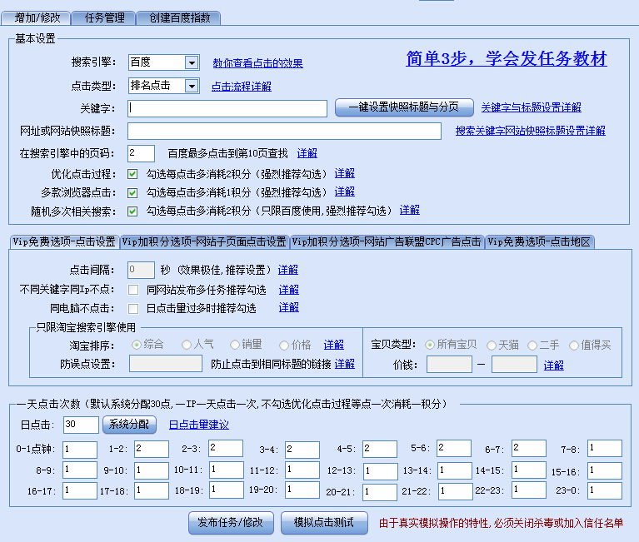
Task: Open 详解 link next to 价钱 range
Action: tap(554, 365)
